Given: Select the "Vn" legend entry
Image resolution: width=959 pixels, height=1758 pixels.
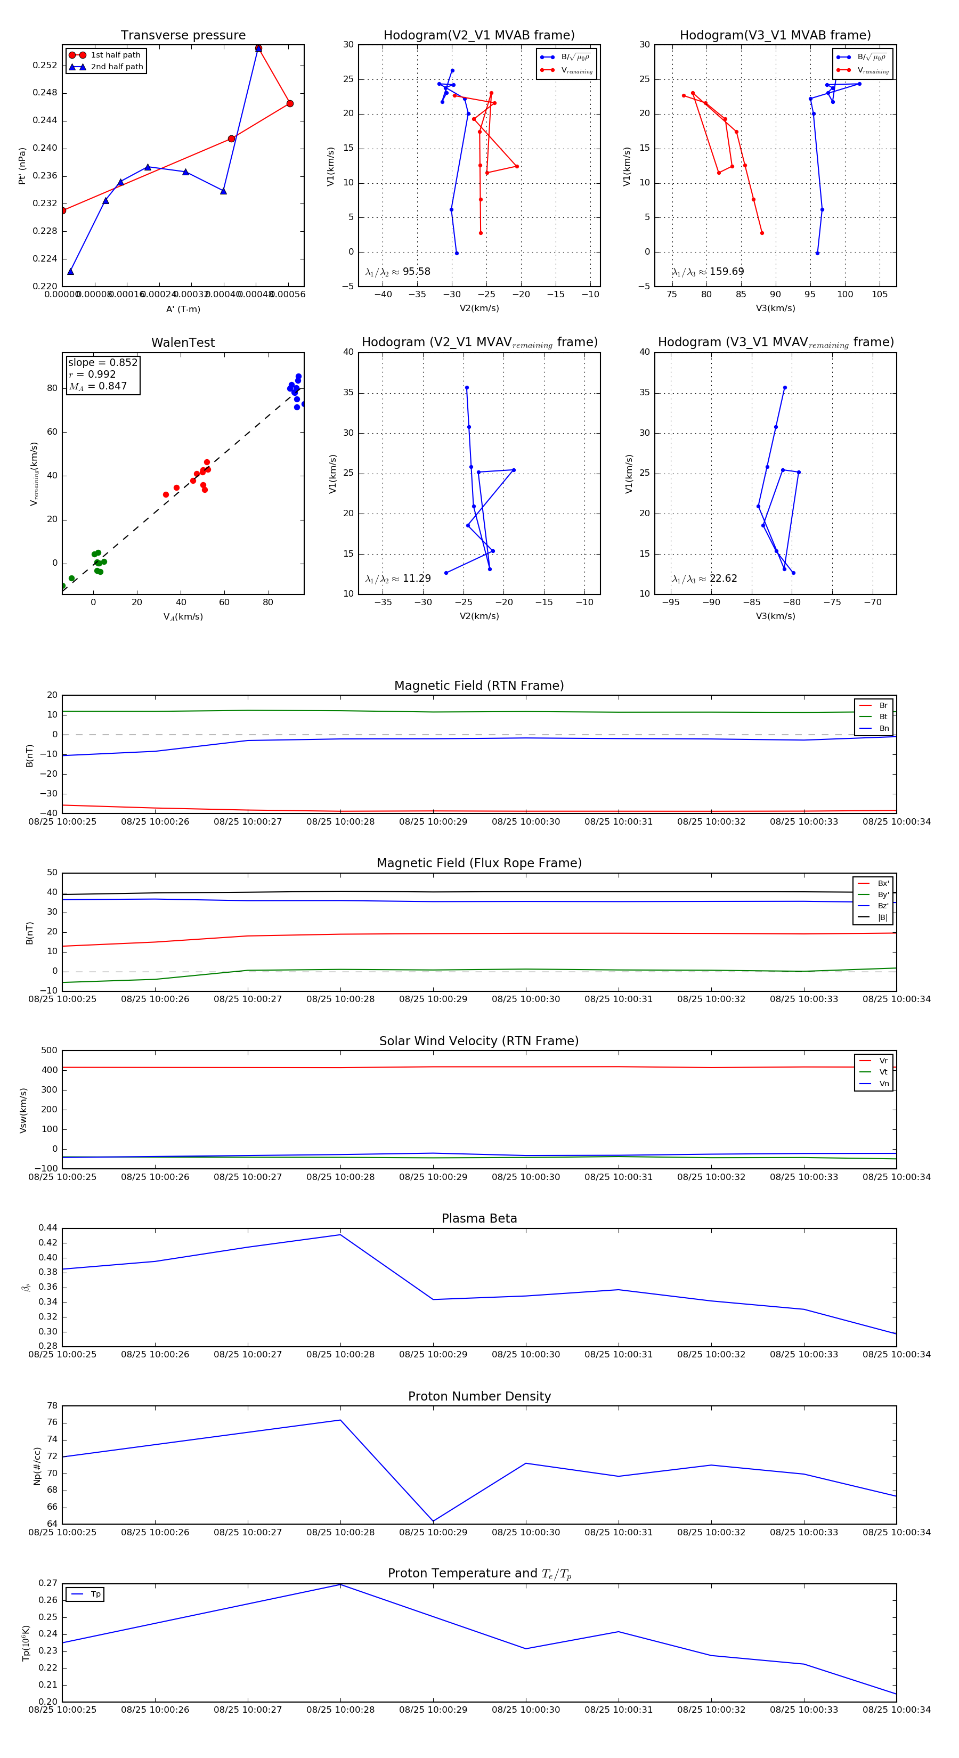Looking at the screenshot, I should click(x=874, y=1084).
